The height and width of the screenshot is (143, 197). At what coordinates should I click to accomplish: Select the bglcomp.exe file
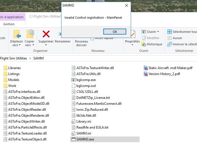86,80
